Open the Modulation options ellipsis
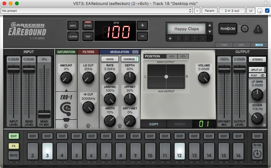The width and height of the screenshot is (271, 168). tap(135, 52)
